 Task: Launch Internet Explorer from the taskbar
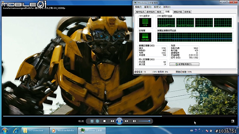tap(16, 131)
